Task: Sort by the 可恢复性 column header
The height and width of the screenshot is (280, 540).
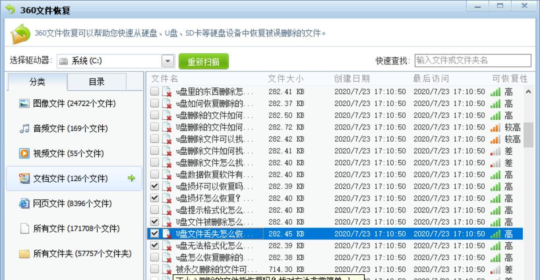Action: (510, 79)
